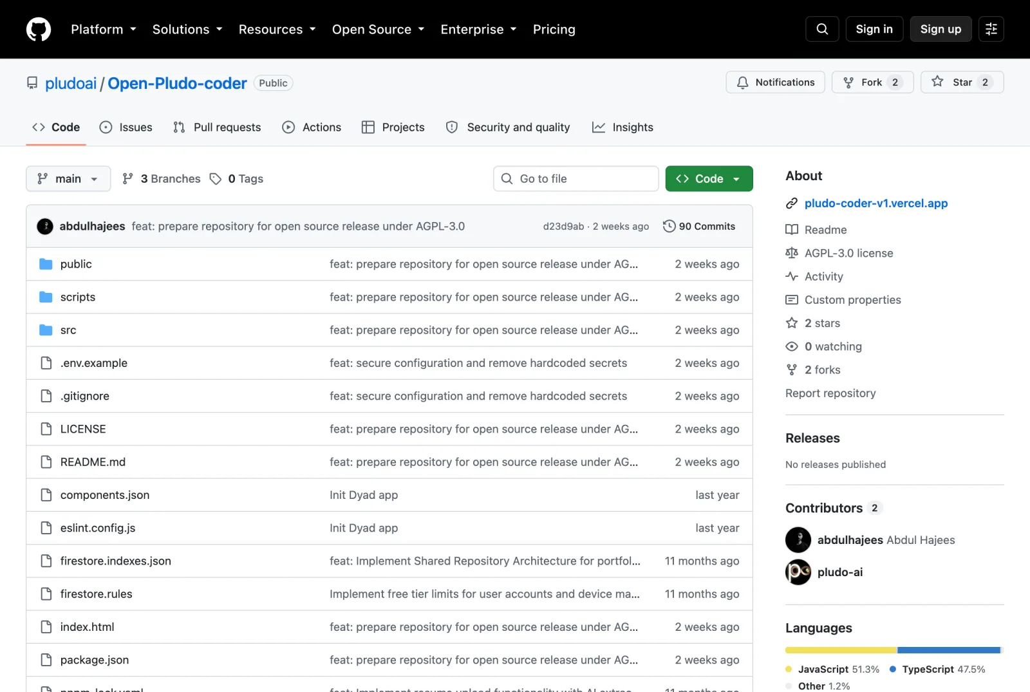Click the blue TypeScript segment of language bar
The image size is (1030, 692).
949,650
